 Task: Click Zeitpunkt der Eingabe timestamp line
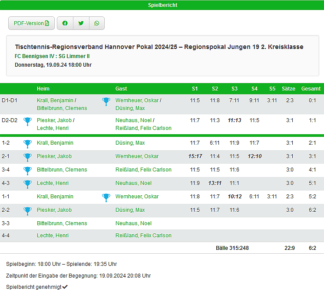tap(78, 276)
